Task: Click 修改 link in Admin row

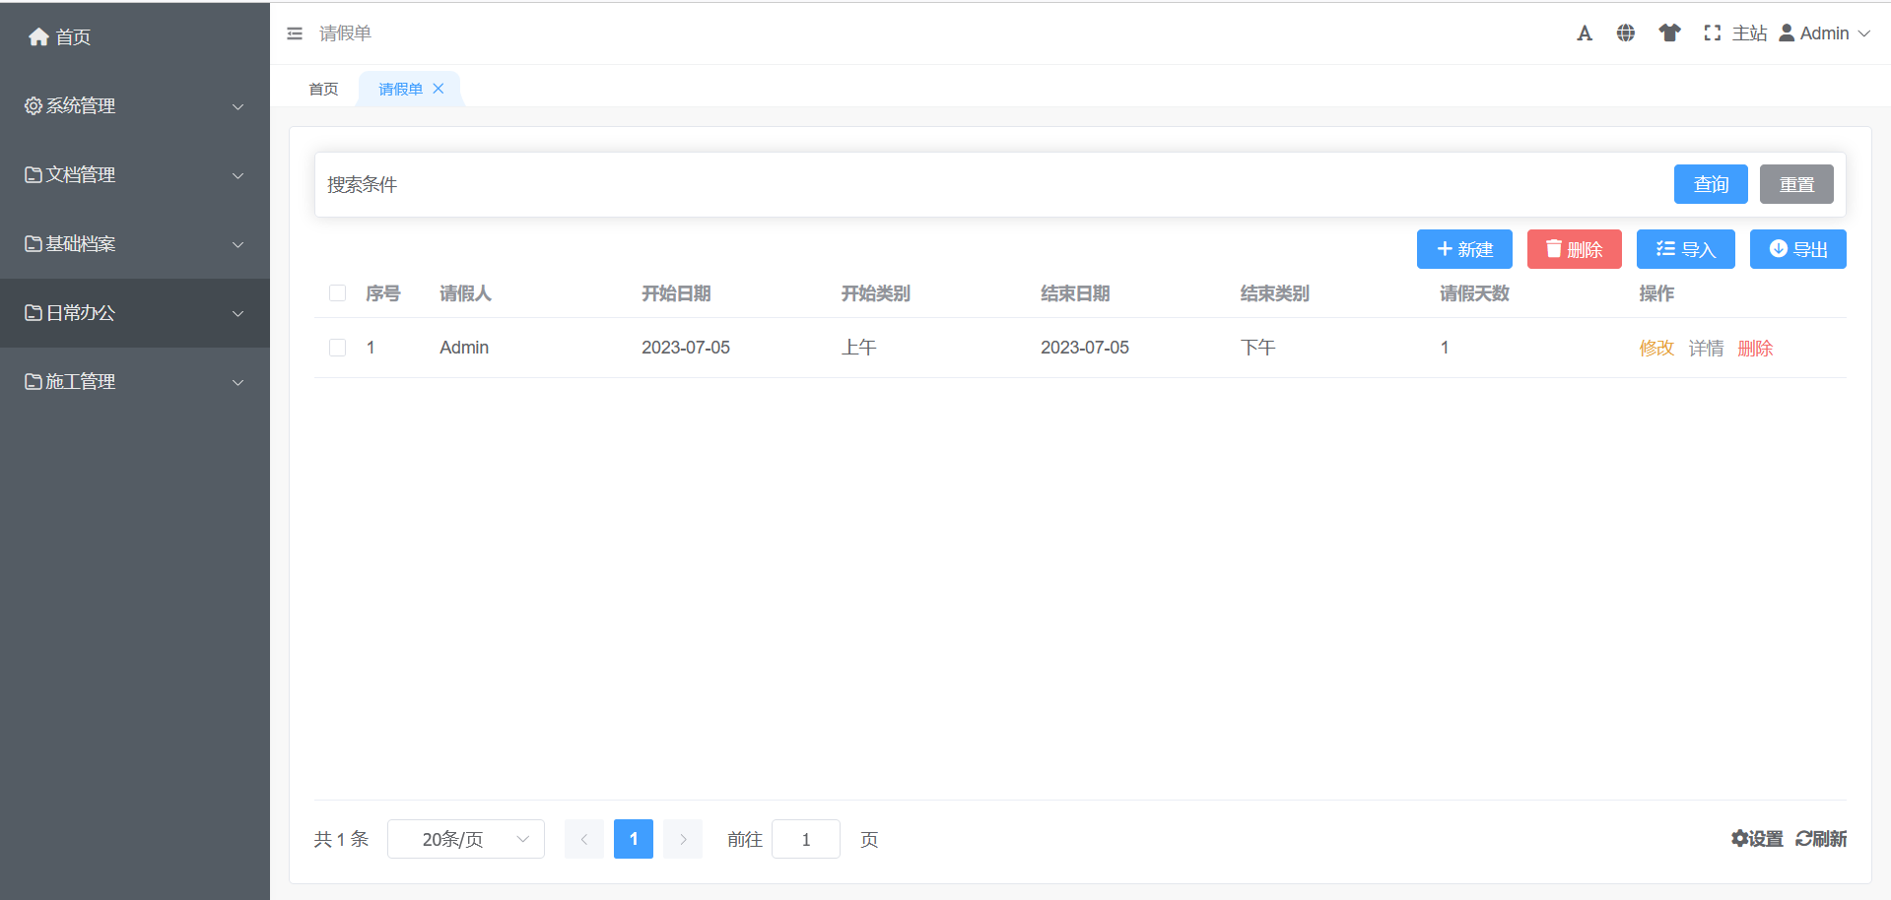Action: click(x=1656, y=348)
